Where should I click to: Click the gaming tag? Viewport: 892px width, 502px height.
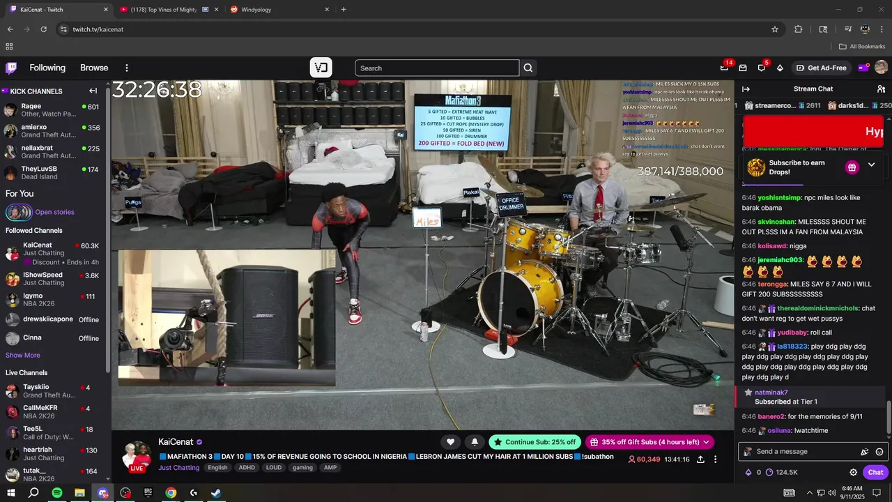click(302, 468)
